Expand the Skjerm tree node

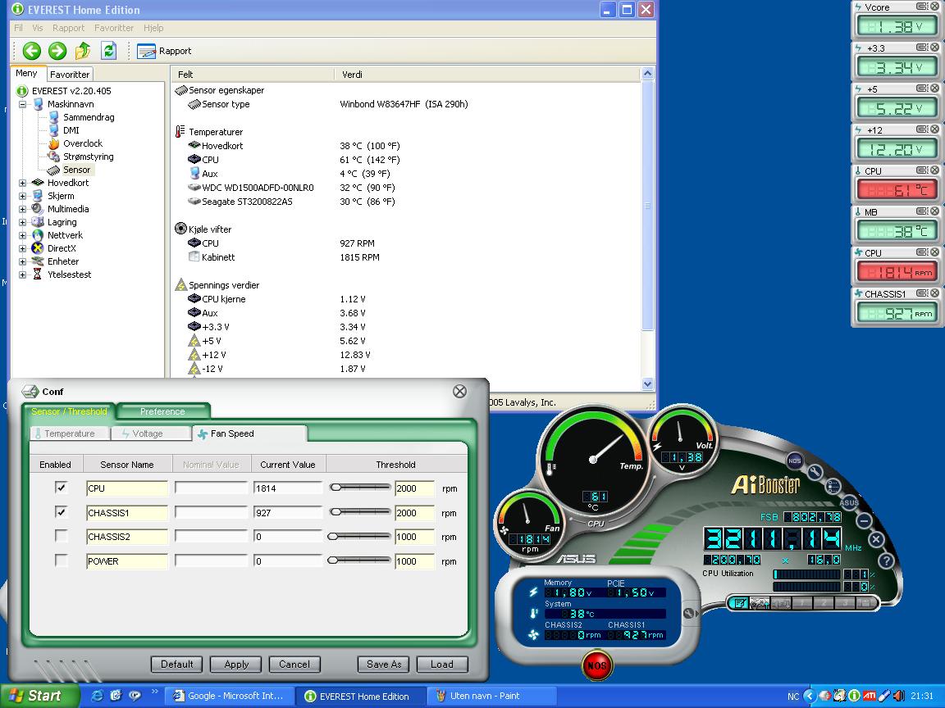point(22,197)
